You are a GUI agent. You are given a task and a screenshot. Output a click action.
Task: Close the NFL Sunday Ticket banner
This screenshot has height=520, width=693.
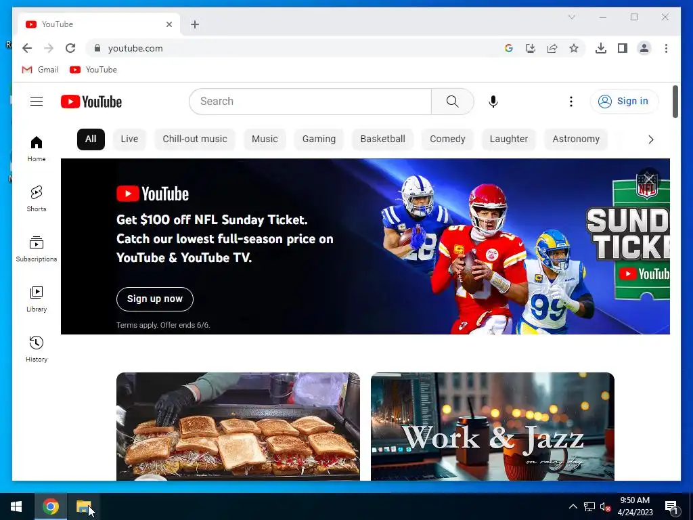(648, 179)
